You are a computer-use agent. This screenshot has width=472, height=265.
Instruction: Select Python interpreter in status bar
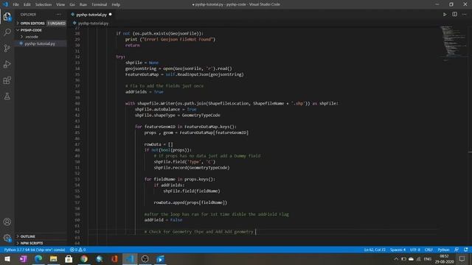[35, 250]
